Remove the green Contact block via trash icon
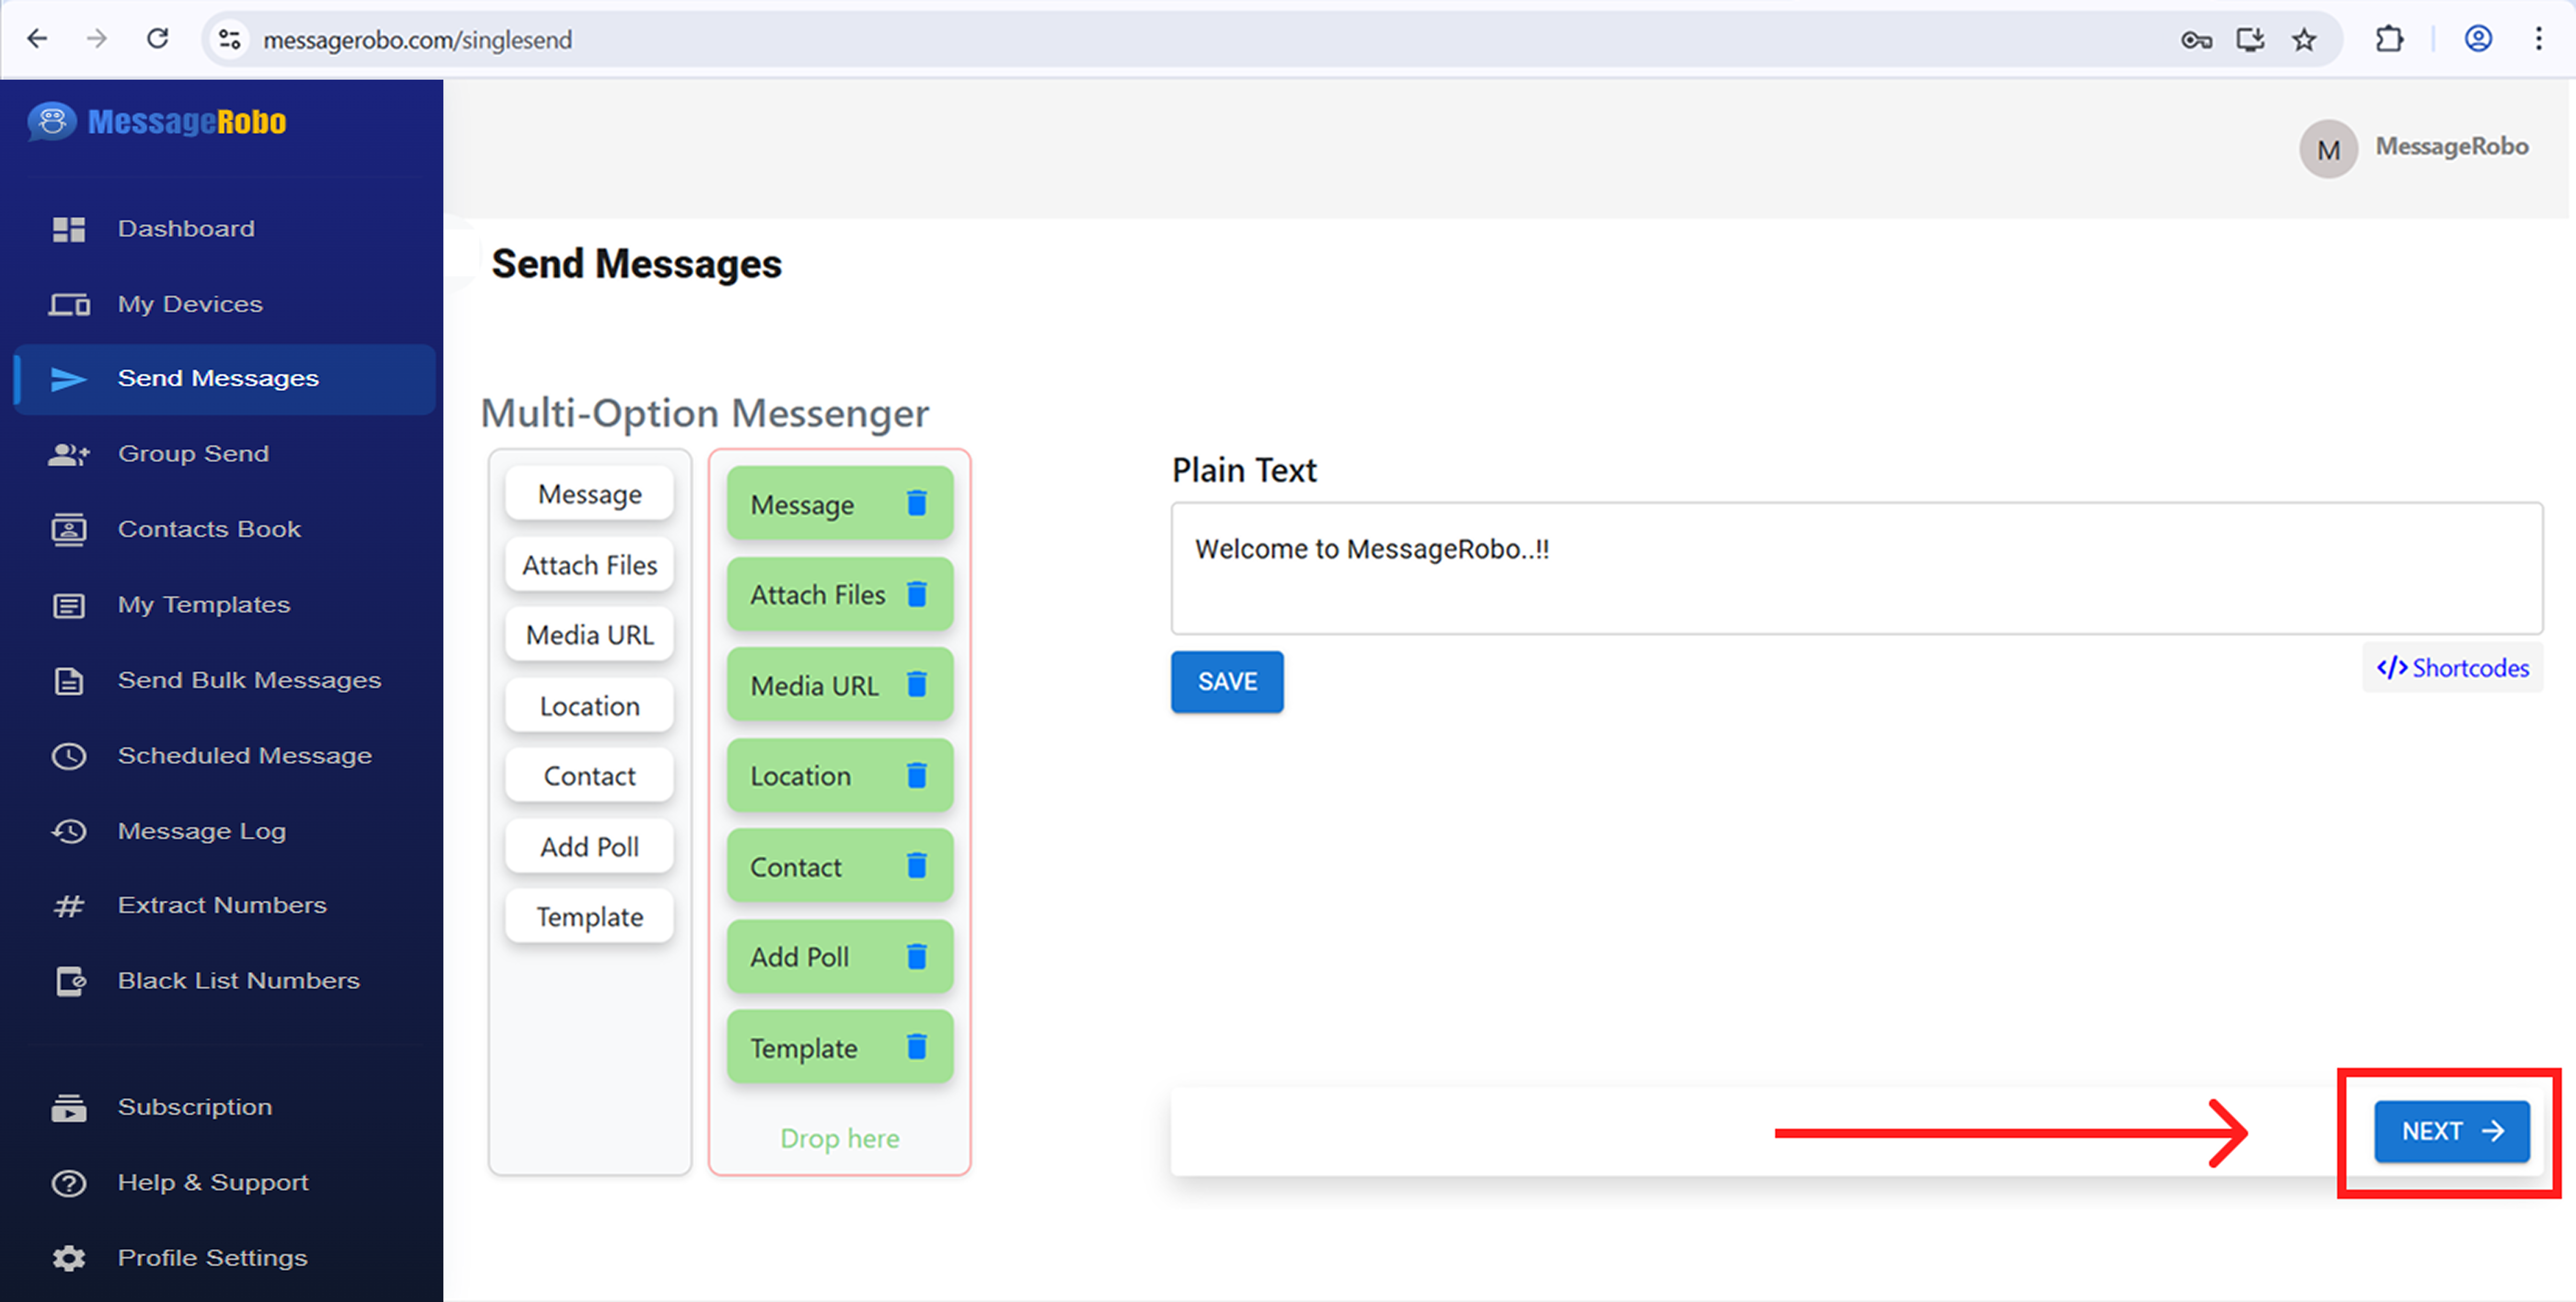 (x=916, y=866)
